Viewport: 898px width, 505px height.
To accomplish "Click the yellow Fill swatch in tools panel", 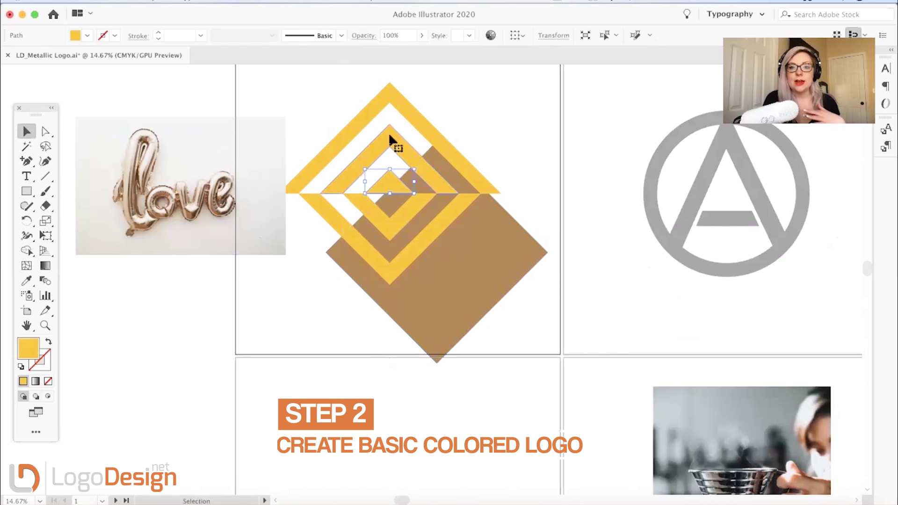I will coord(28,349).
